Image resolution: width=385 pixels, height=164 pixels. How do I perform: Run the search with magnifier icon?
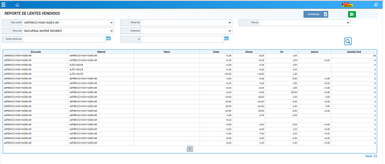[348, 42]
